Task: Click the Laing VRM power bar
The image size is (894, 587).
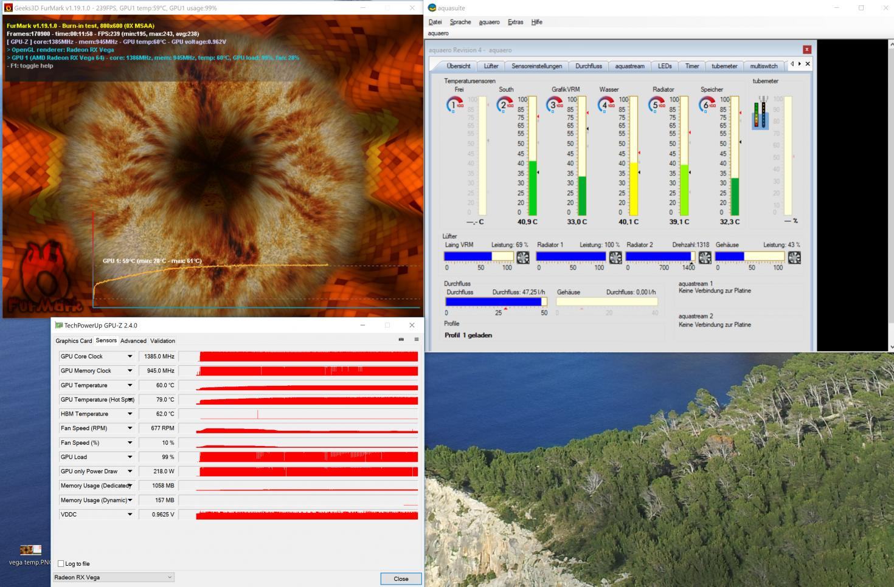Action: pyautogui.click(x=479, y=256)
